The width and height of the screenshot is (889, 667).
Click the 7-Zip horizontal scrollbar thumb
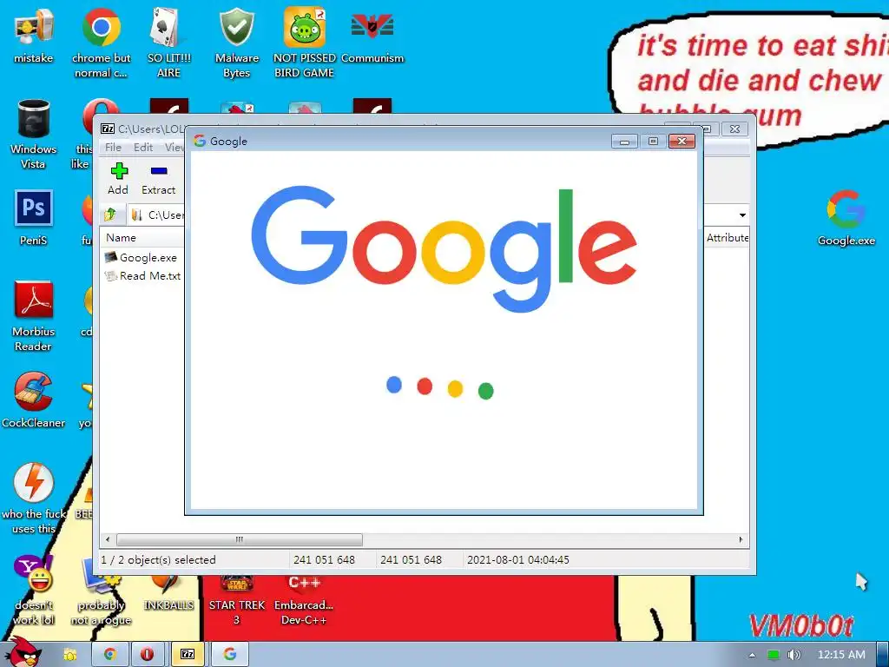click(240, 538)
